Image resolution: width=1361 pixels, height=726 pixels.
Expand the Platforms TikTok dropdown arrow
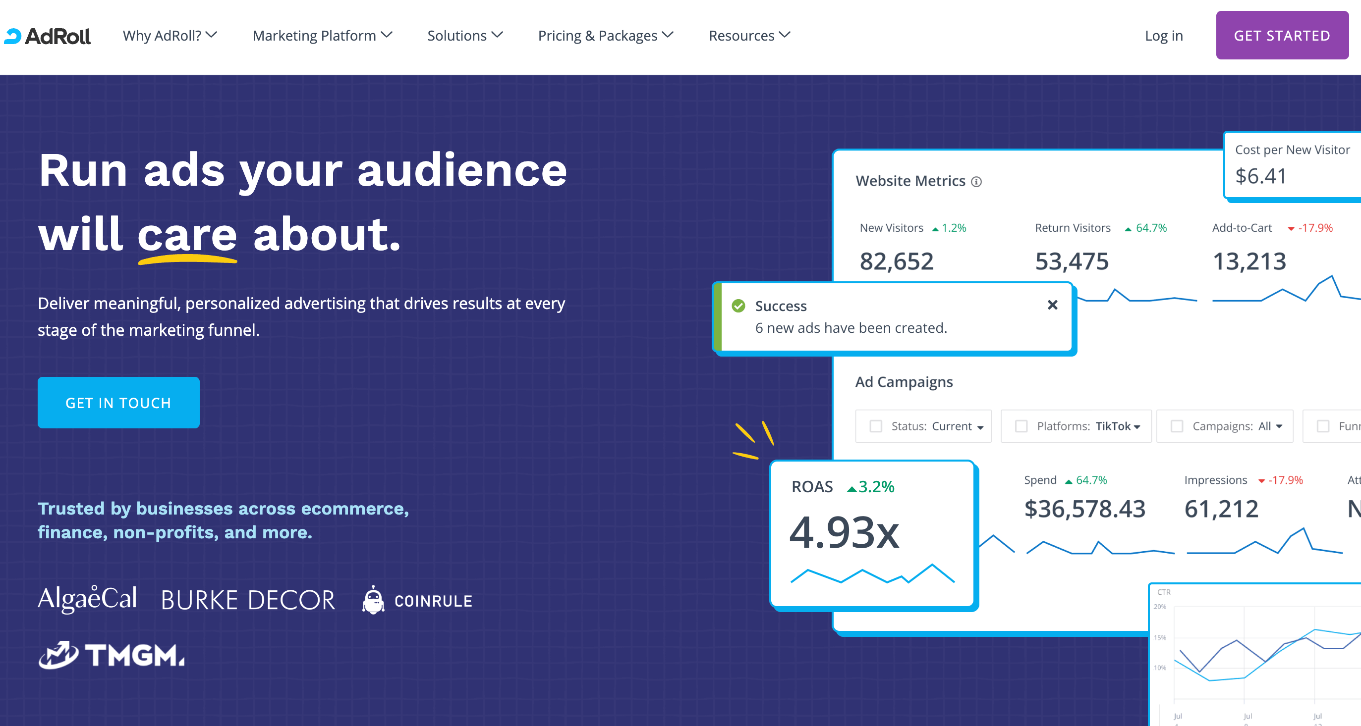click(1137, 427)
